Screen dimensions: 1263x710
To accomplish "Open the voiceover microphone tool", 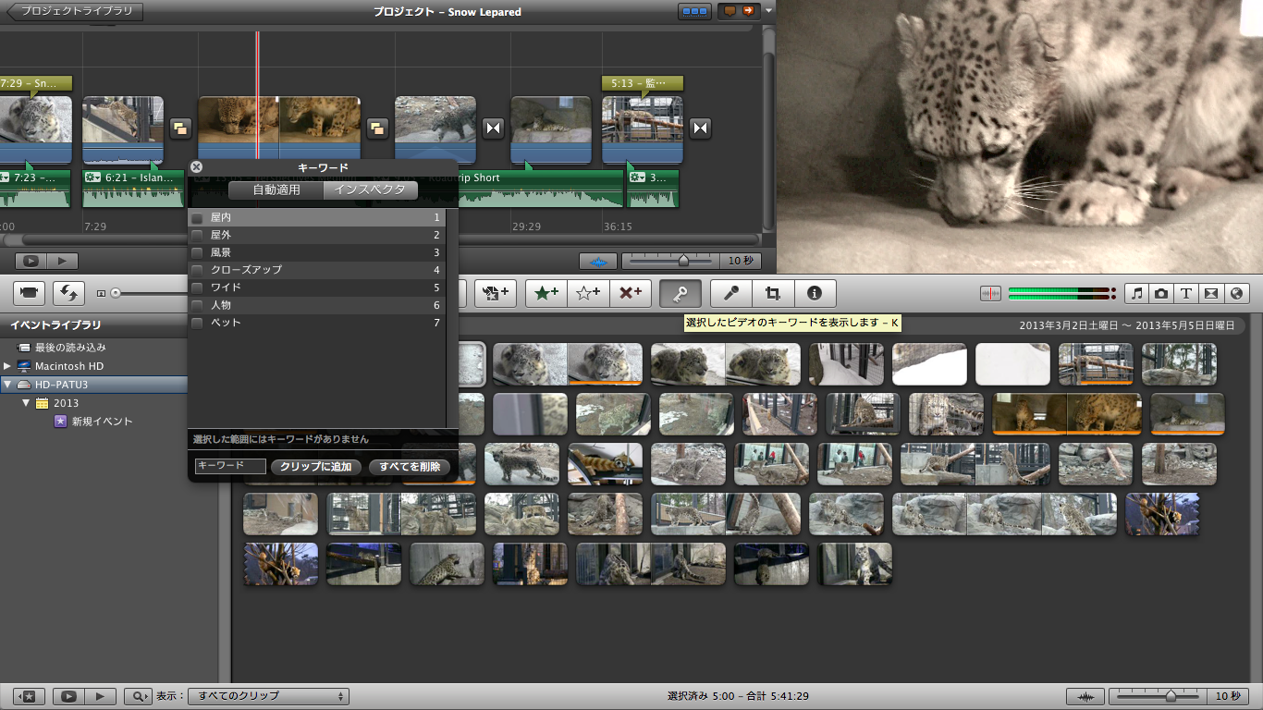I will tap(730, 293).
